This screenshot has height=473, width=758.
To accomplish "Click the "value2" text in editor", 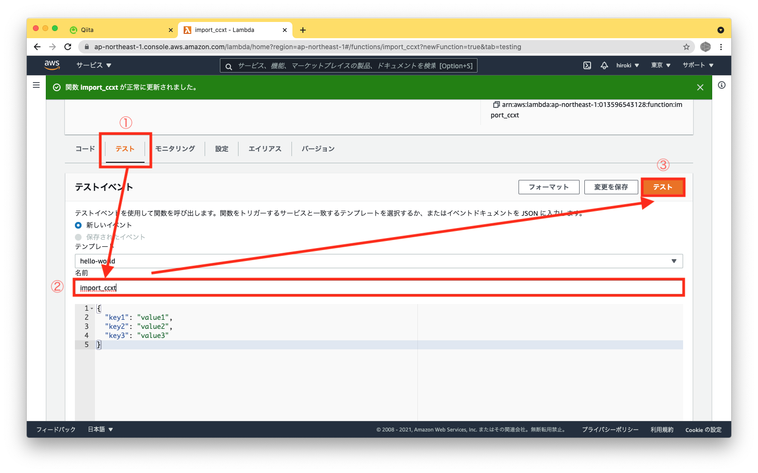I will (153, 326).
